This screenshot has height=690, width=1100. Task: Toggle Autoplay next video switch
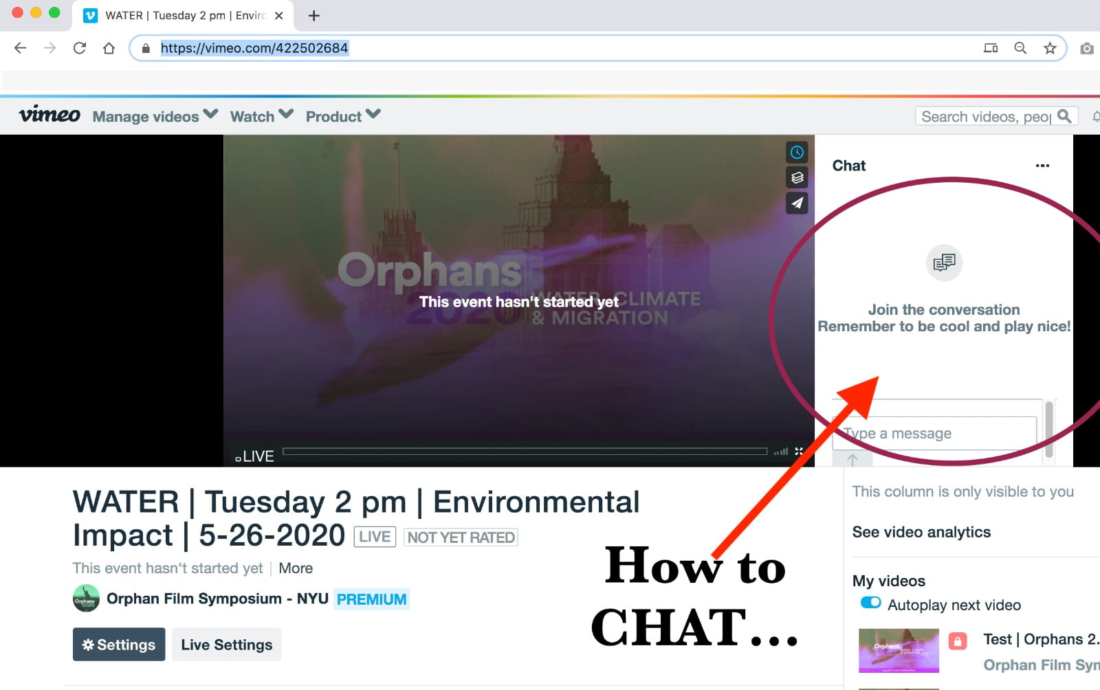[870, 603]
